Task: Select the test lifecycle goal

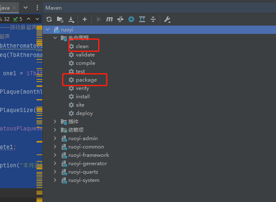Action: point(80,72)
